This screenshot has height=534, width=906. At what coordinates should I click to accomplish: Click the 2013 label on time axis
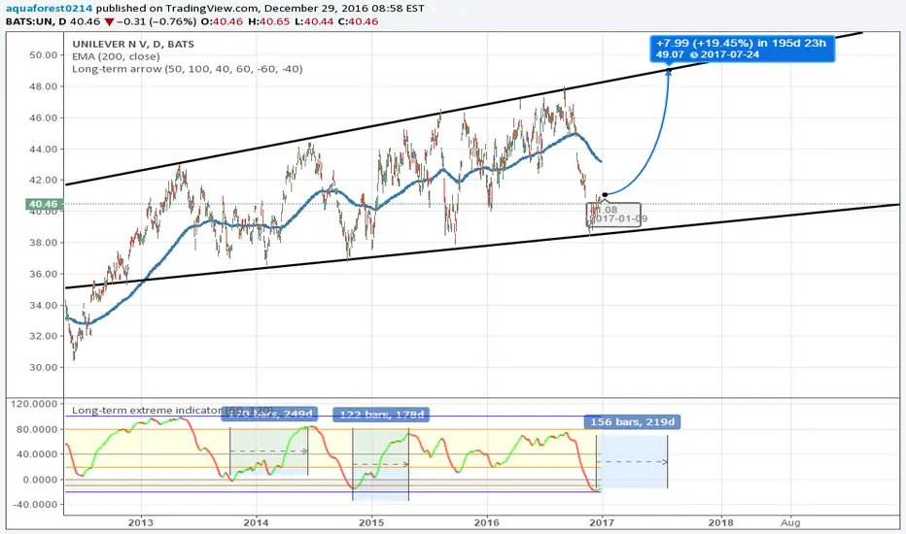140,523
